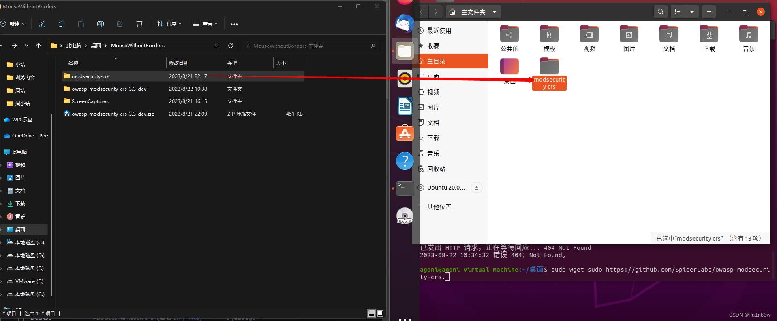This screenshot has height=321, width=777.
Task: Sort by the 类型 column header
Action: click(x=232, y=63)
